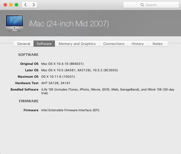181x154 pixels.
Task: Open the Connections tab
Action: (114, 44)
